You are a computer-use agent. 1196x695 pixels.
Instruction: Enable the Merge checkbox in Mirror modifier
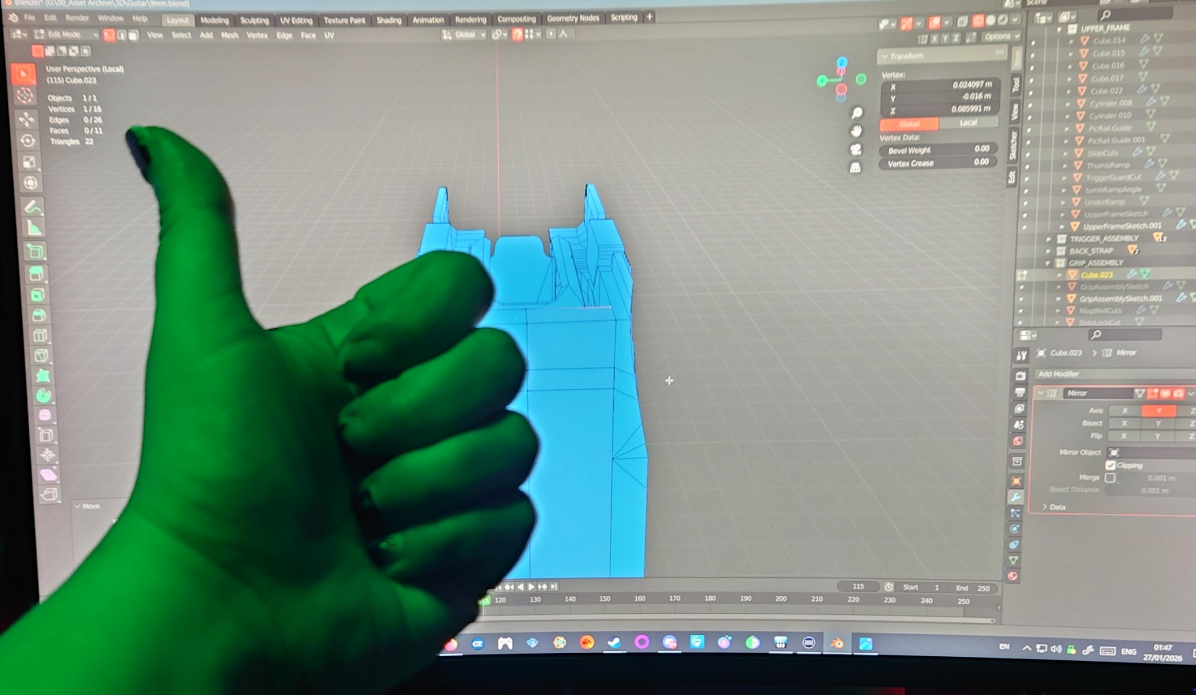1110,477
